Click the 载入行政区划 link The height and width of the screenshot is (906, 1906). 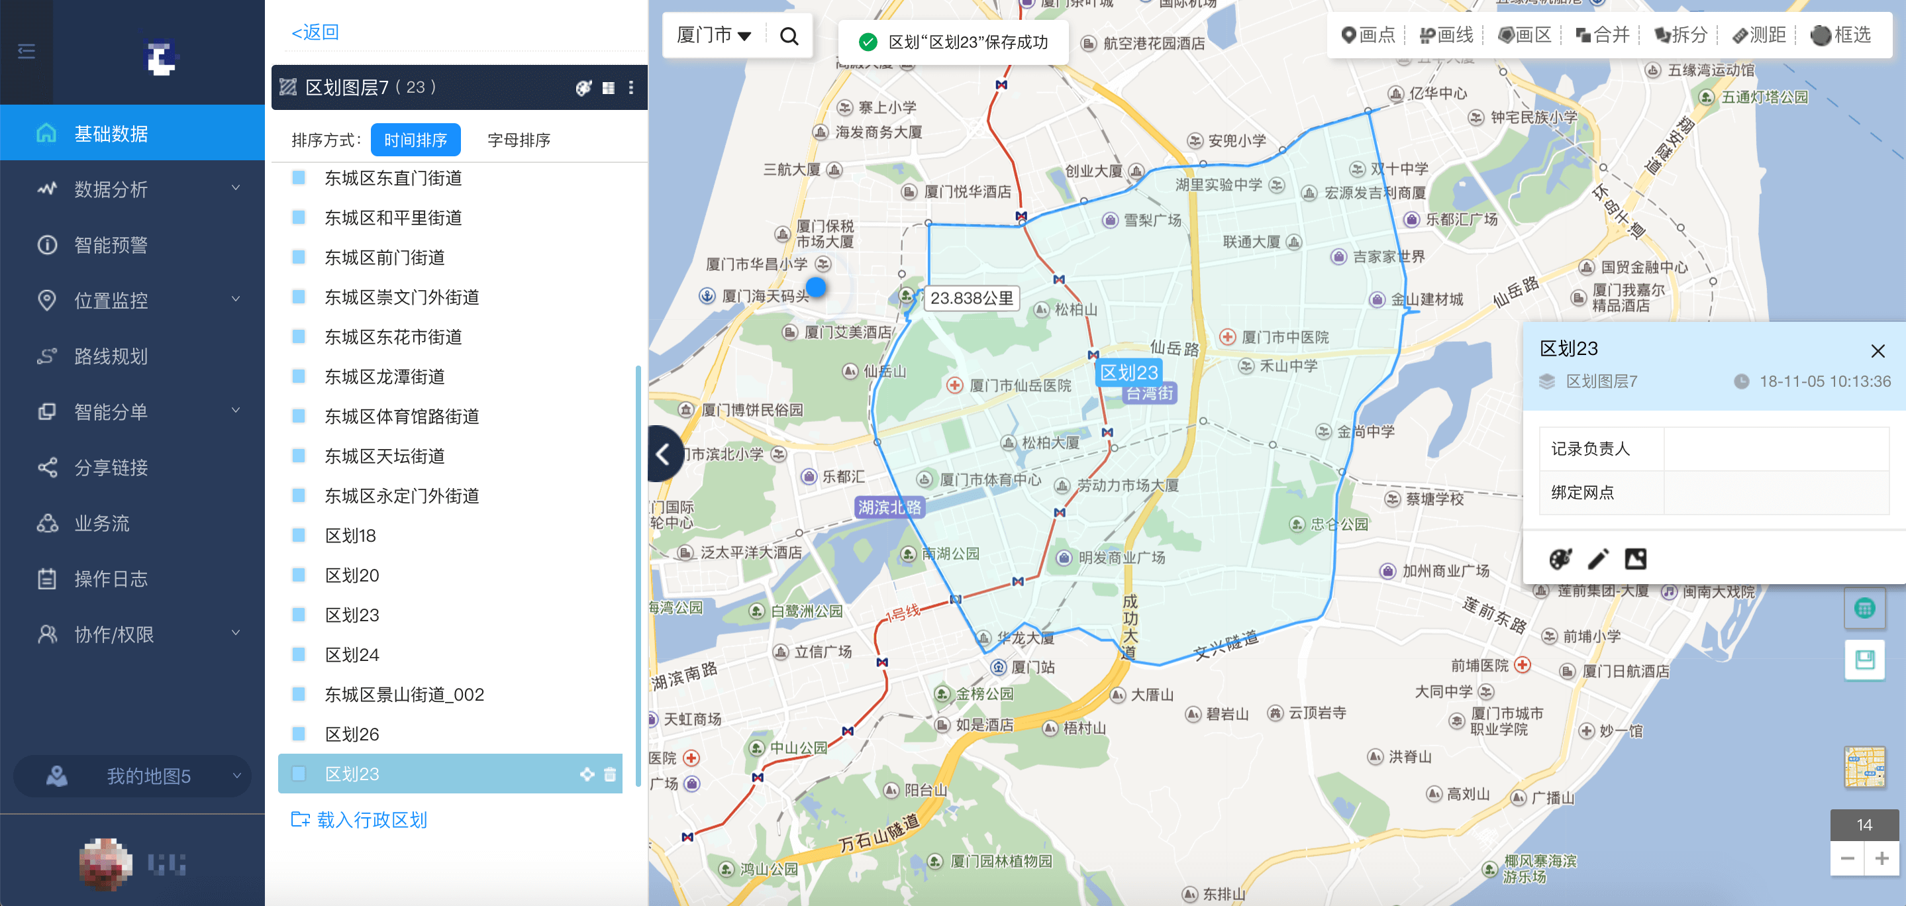coord(359,819)
